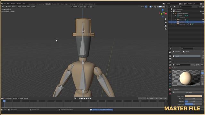The width and height of the screenshot is (205, 115).
Task: Jump to end frame in timeline
Action: [91, 98]
